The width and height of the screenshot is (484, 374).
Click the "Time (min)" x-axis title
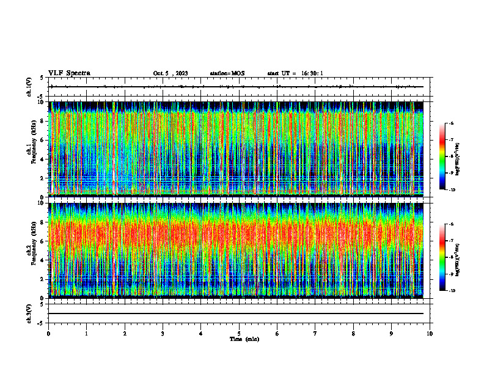click(x=244, y=339)
